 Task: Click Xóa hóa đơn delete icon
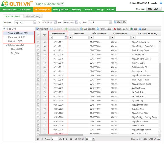tap(115, 29)
